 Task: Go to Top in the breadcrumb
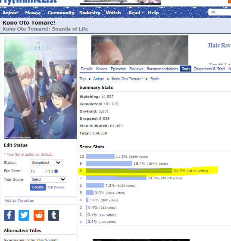point(83,79)
